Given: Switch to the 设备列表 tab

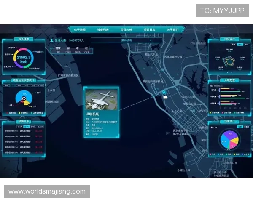Looking at the screenshot, I should click(103, 30).
